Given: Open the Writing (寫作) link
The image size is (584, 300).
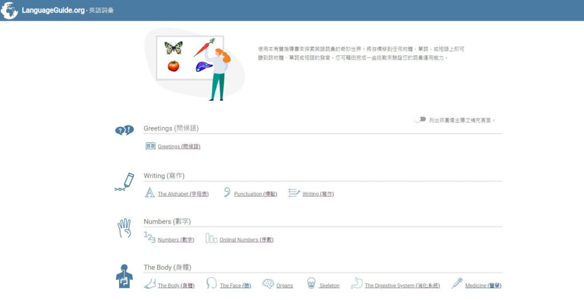Looking at the screenshot, I should [x=318, y=194].
